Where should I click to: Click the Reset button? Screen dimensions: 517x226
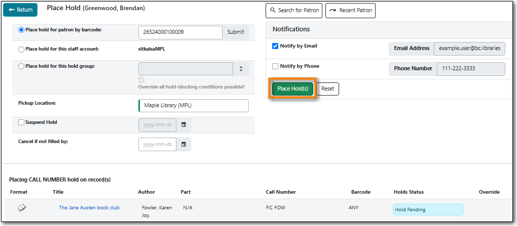click(328, 89)
